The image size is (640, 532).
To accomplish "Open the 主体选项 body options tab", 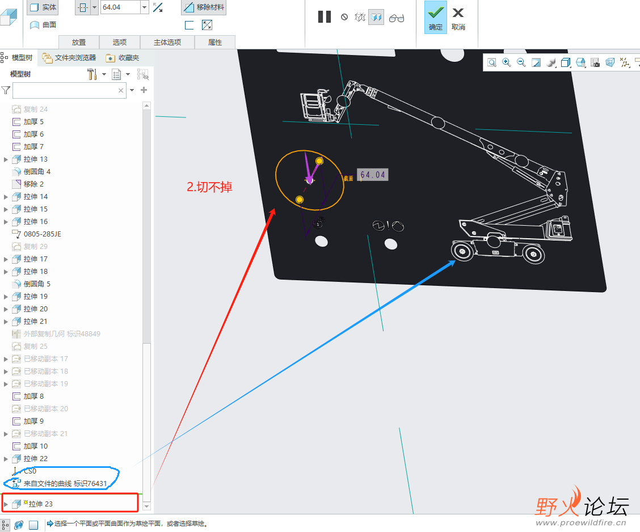I will (x=167, y=43).
